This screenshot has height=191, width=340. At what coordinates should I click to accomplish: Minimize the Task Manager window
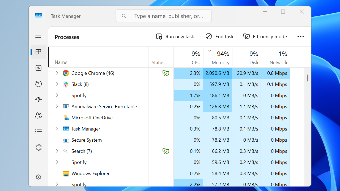pyautogui.click(x=265, y=12)
